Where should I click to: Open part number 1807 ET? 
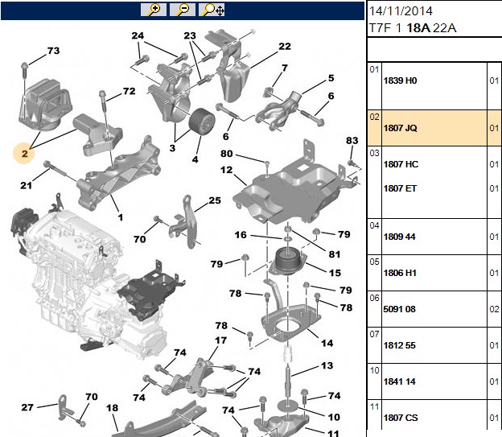[x=400, y=188]
